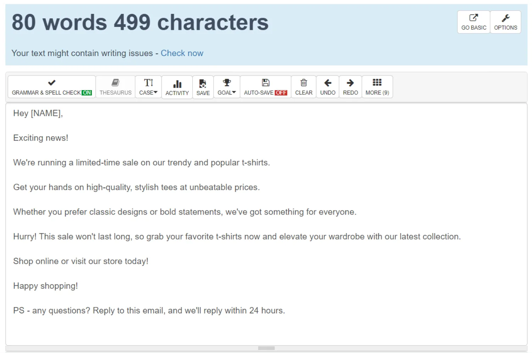Screen dimensions: 532x353
Task: Clear text with the trash icon
Action: click(x=304, y=83)
